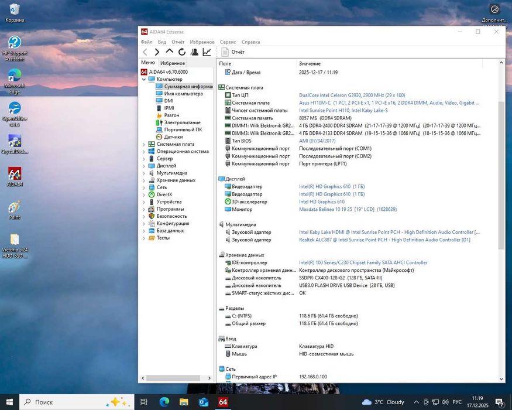Screen dimensions: 512x410
Task: Open the Paint desktop shortcut
Action: click(15, 210)
